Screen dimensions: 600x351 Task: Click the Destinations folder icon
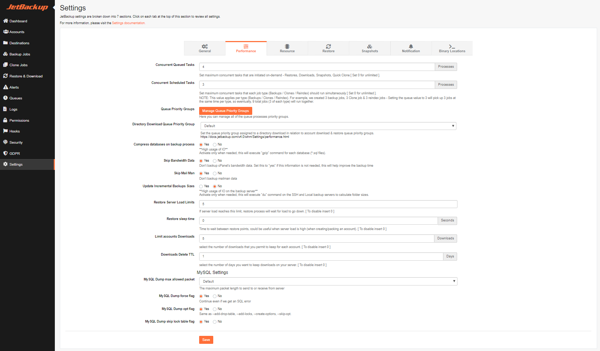5,43
